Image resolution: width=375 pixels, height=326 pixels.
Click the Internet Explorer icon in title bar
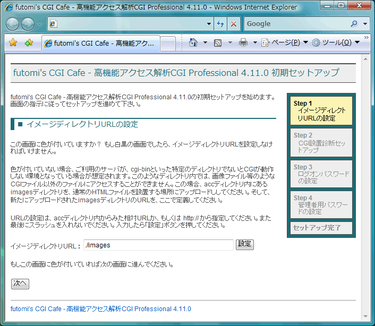pyautogui.click(x=9, y=7)
